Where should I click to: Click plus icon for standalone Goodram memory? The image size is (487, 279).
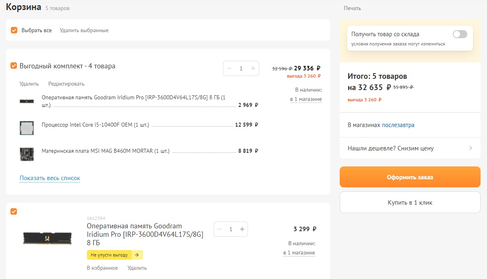point(242,229)
